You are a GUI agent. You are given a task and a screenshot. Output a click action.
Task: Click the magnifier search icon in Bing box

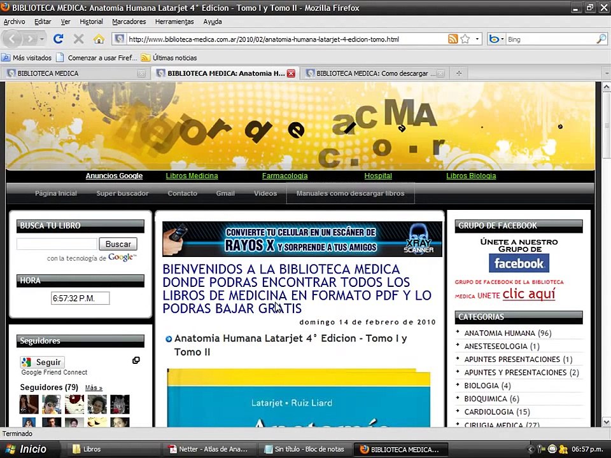point(601,39)
